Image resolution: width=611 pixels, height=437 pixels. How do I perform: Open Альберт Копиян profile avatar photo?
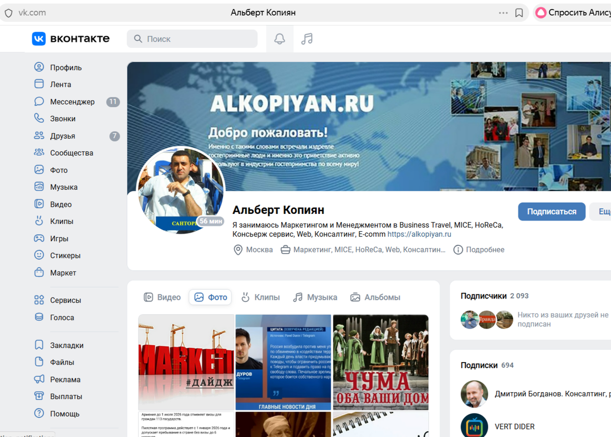[x=180, y=189]
